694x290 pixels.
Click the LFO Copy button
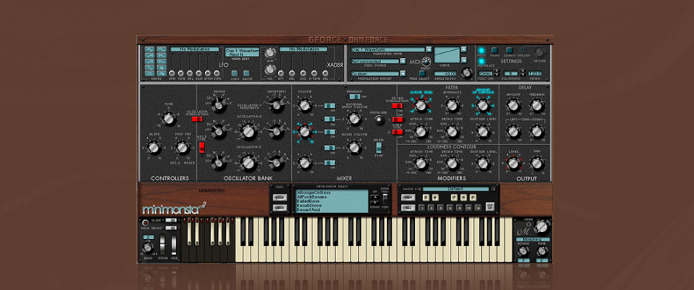pyautogui.click(x=235, y=73)
